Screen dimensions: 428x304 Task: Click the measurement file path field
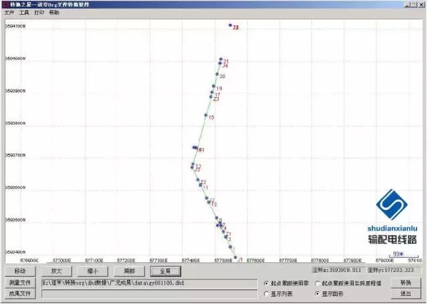149,283
